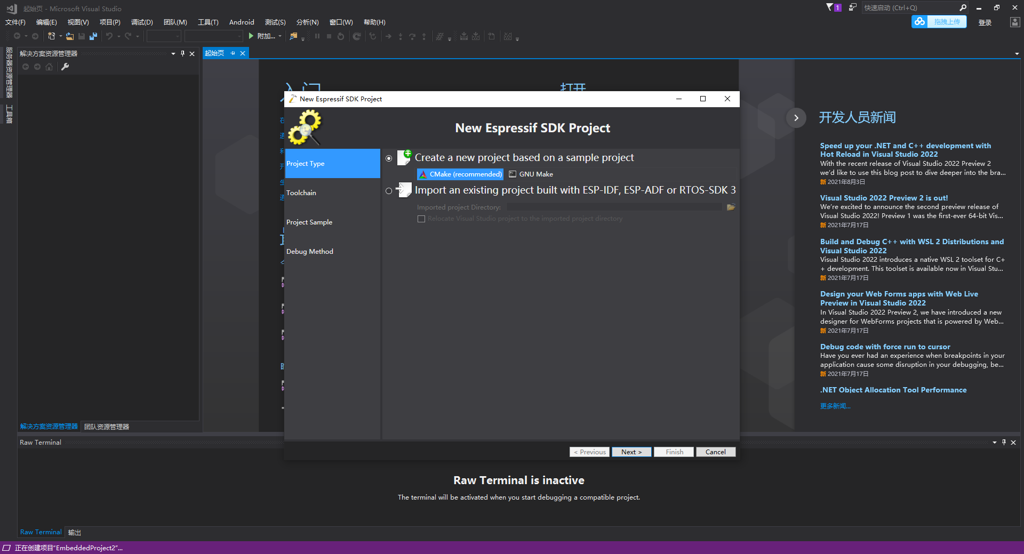The image size is (1024, 554).
Task: Click the Step Over toolbar icon
Action: (x=412, y=36)
